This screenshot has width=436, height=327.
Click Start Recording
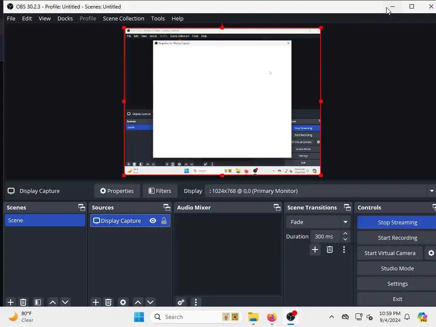[397, 238]
